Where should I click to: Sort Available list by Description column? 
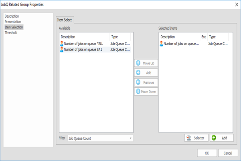coord(84,36)
